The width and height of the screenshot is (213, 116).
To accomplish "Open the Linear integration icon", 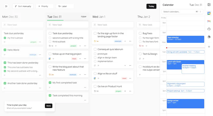I will (x=209, y=37).
